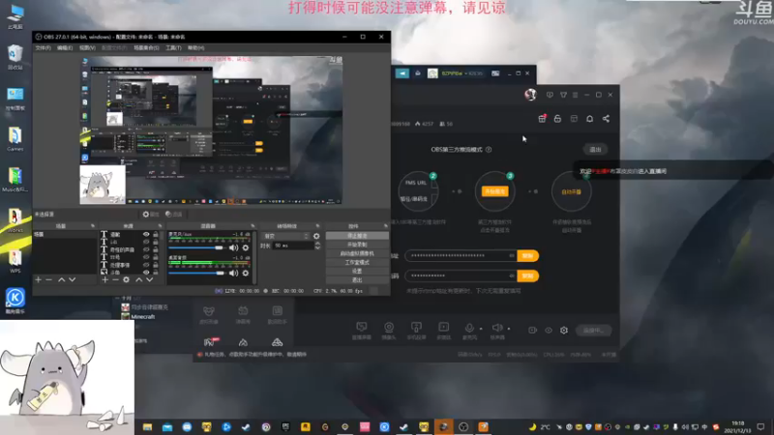Toggle visibility eye of 奇怪的声音 source

pos(146,250)
